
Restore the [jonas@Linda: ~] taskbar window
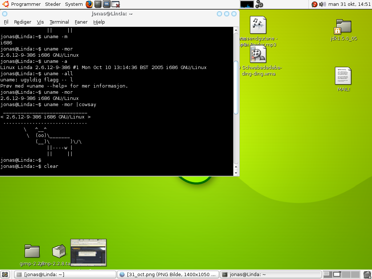pyautogui.click(x=65, y=275)
